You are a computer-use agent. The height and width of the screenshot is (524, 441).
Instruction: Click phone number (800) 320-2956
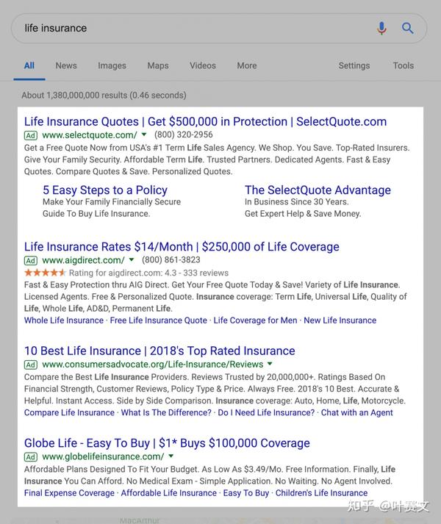coord(184,134)
